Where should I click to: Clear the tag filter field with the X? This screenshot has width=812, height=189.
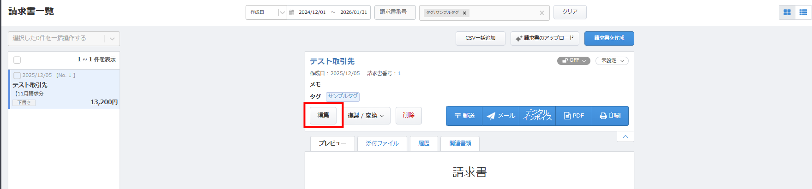tap(541, 13)
